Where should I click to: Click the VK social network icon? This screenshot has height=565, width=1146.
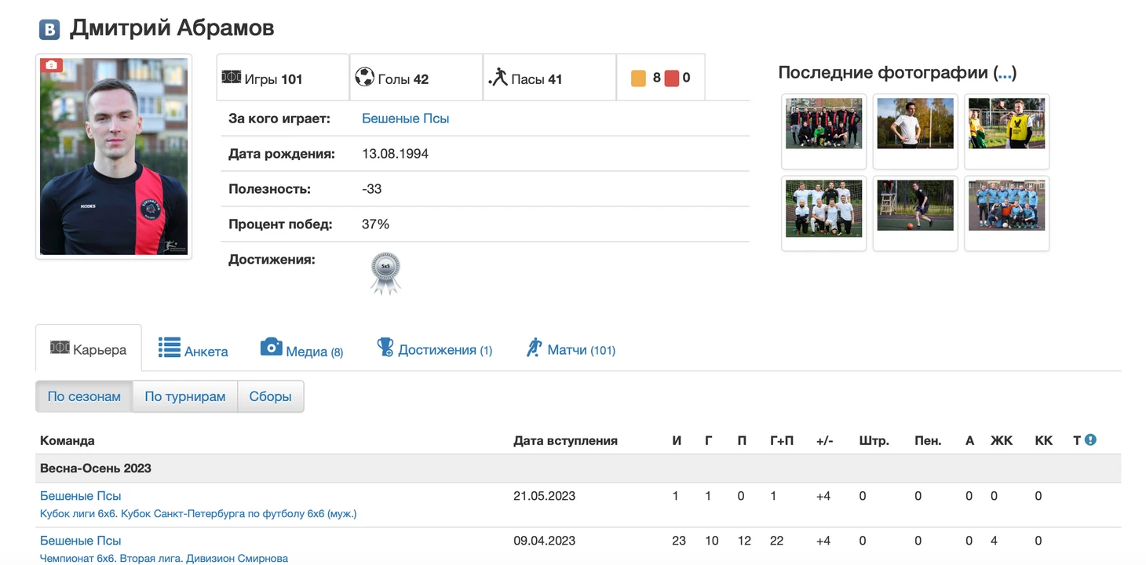click(x=49, y=30)
